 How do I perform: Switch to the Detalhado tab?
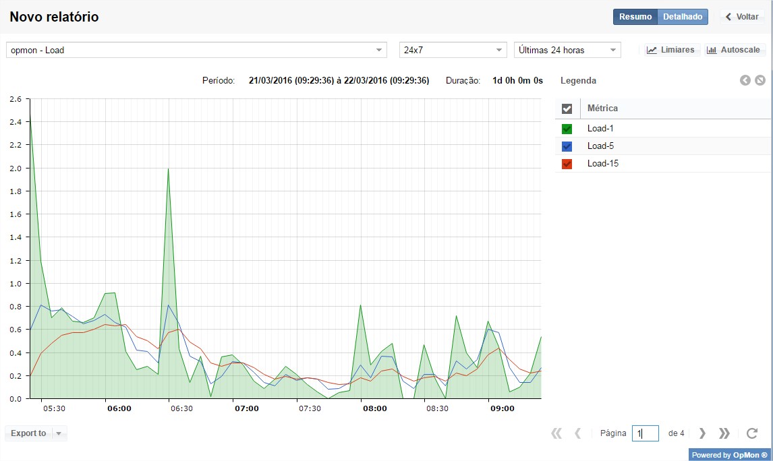click(683, 17)
